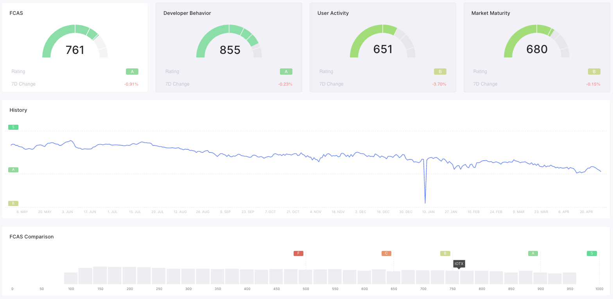Click the A grade marker in FCAS Comparison
Viewport: 613px width, 299px height.
tap(533, 253)
